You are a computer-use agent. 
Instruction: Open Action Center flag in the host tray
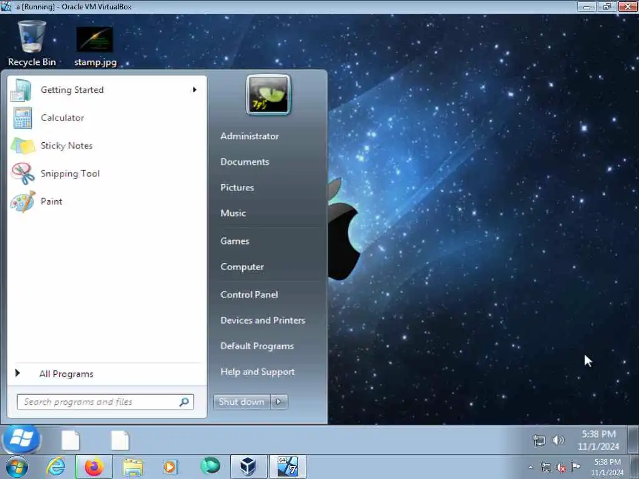click(x=575, y=467)
